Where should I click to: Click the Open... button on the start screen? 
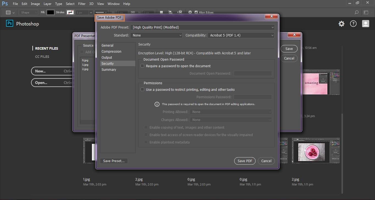[52, 83]
